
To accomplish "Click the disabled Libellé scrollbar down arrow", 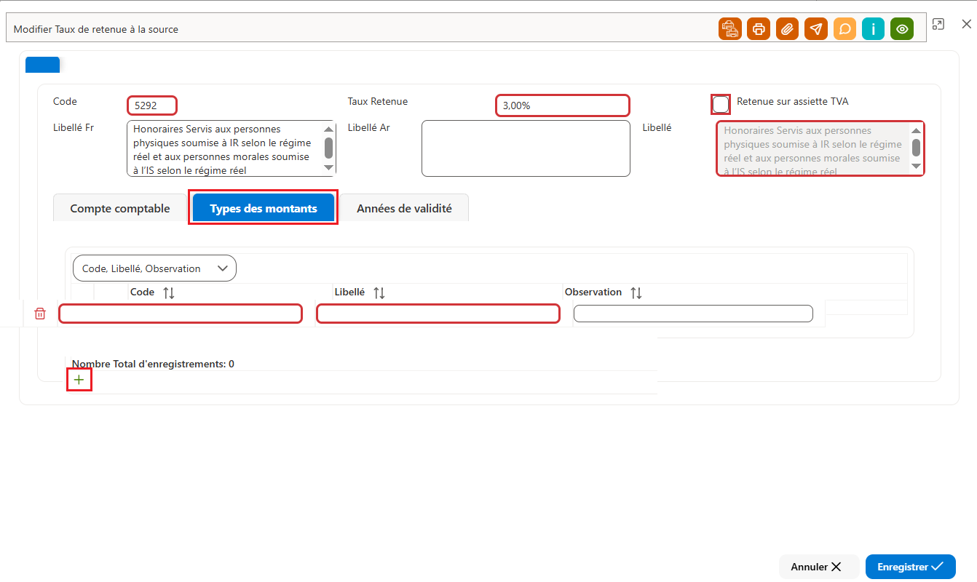I will (917, 167).
